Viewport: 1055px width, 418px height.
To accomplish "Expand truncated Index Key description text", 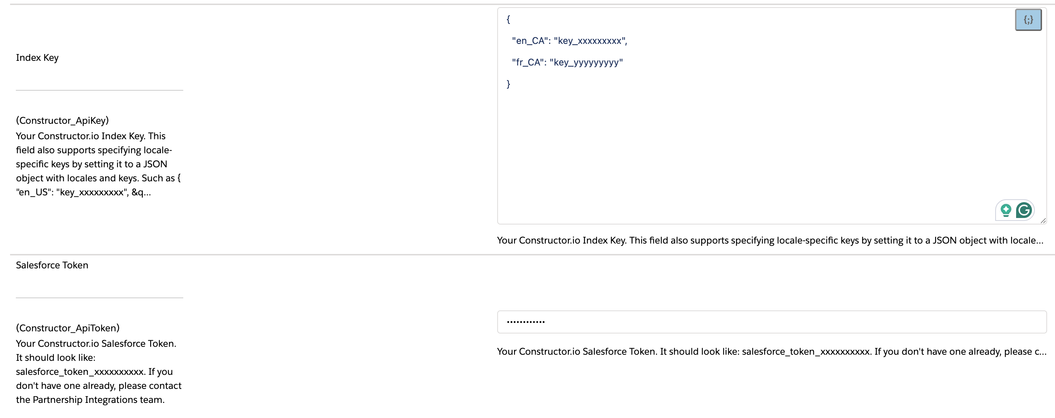I will [1038, 241].
